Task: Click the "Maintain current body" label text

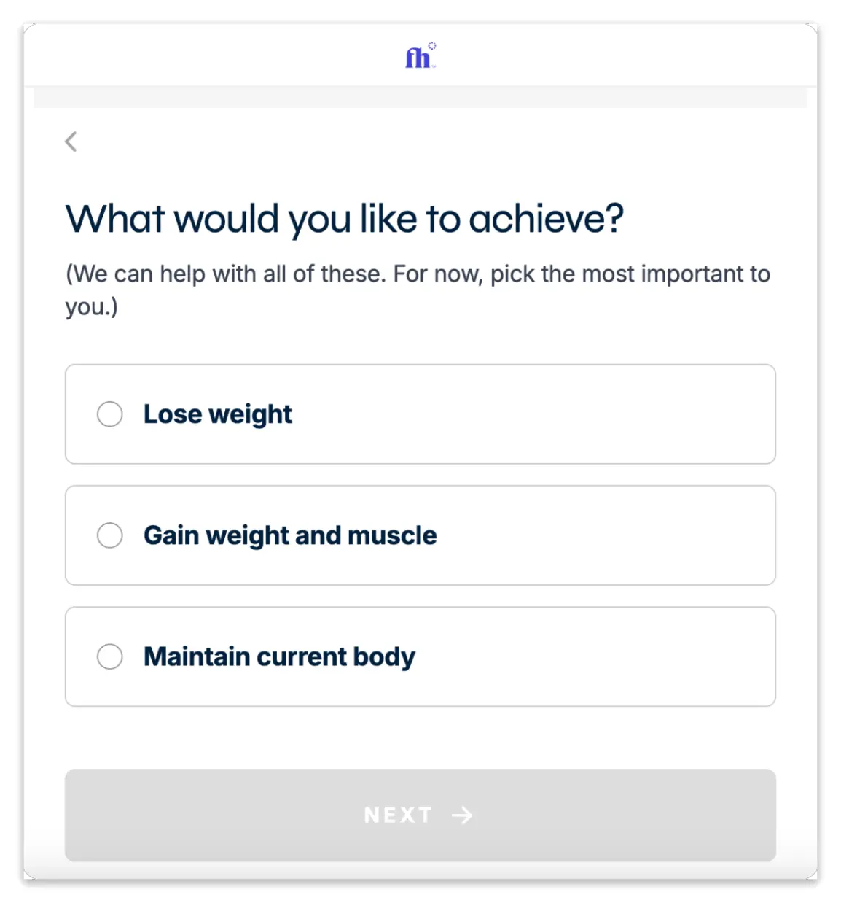Action: coord(278,656)
